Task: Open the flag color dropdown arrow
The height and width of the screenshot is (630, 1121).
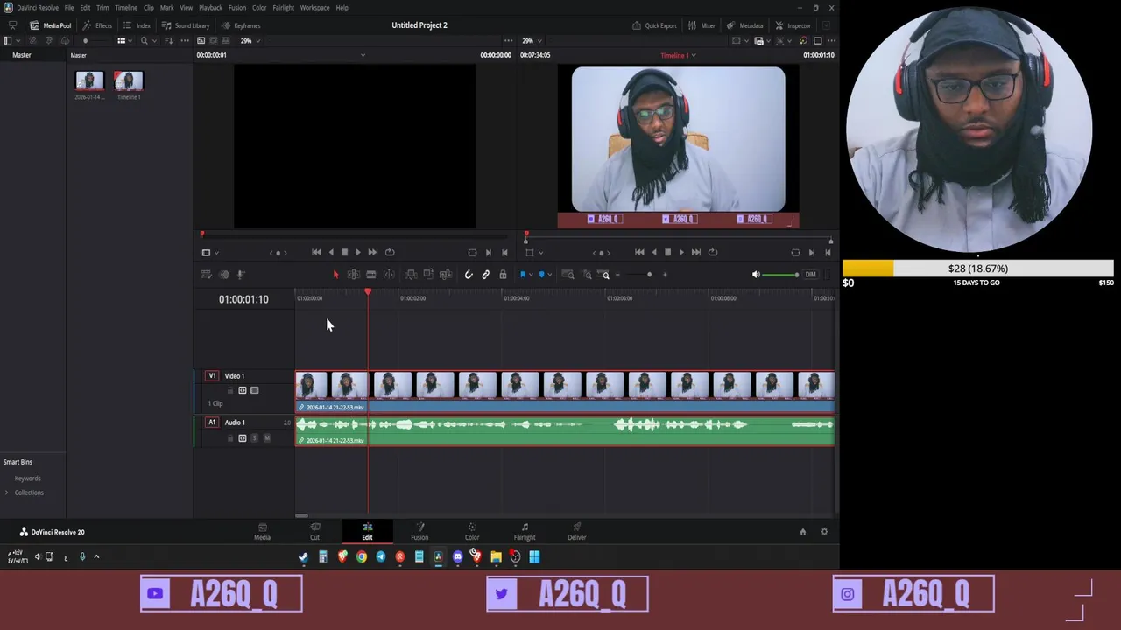Action: tap(531, 275)
